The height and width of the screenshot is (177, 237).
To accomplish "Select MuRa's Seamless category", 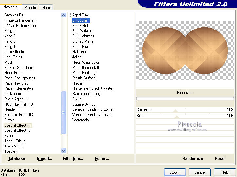I will point(18,68).
